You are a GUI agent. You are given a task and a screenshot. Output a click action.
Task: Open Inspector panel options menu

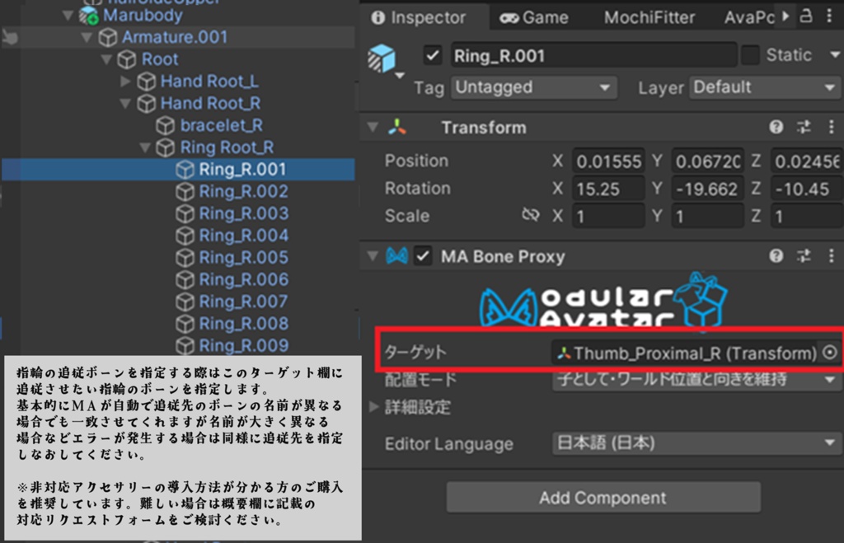tap(829, 16)
